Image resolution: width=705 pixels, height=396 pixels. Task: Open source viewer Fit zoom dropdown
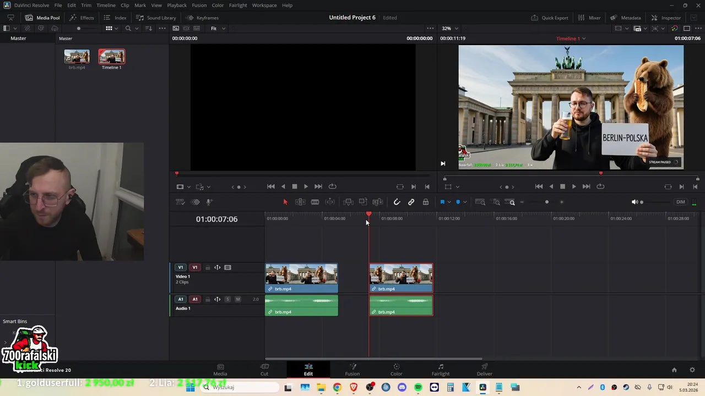(218, 28)
